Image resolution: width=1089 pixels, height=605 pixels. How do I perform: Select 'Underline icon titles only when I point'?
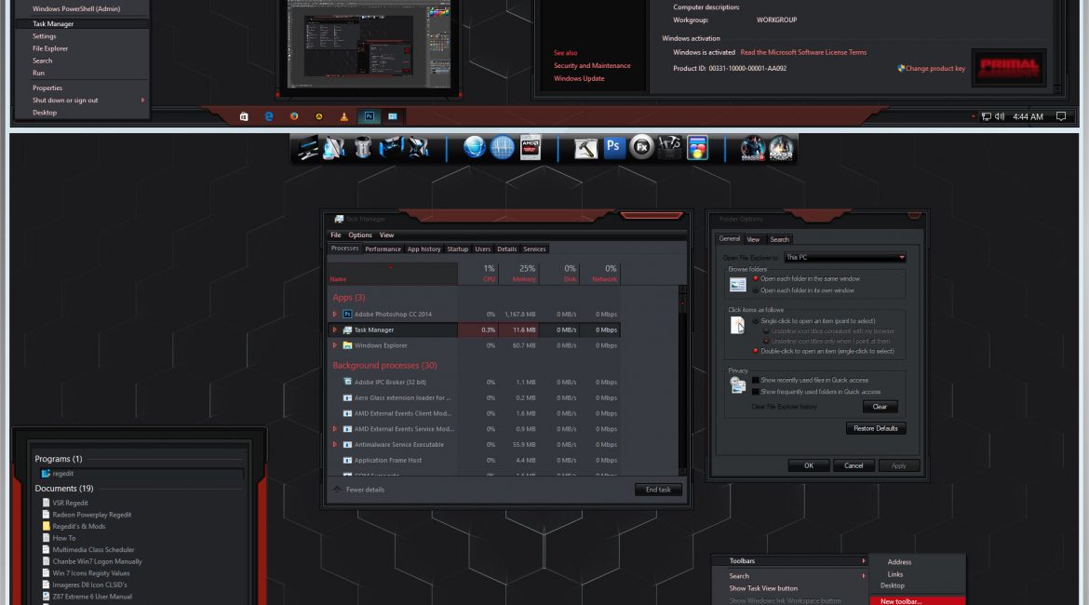(766, 341)
